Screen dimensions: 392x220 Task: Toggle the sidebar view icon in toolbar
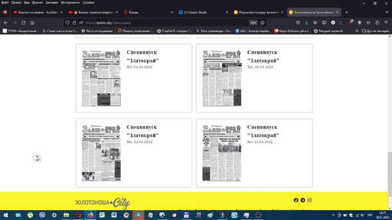coord(324,23)
